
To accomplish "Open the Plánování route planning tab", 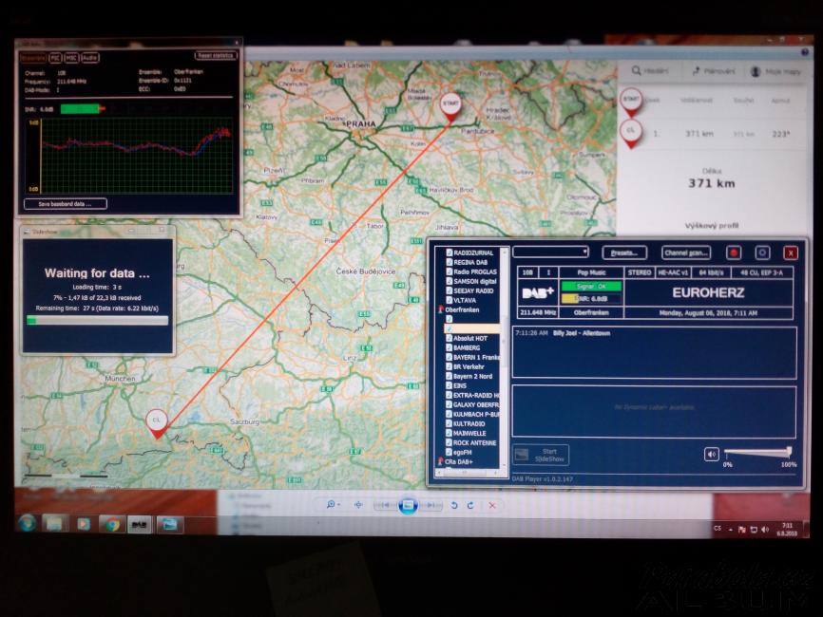I will [x=714, y=71].
